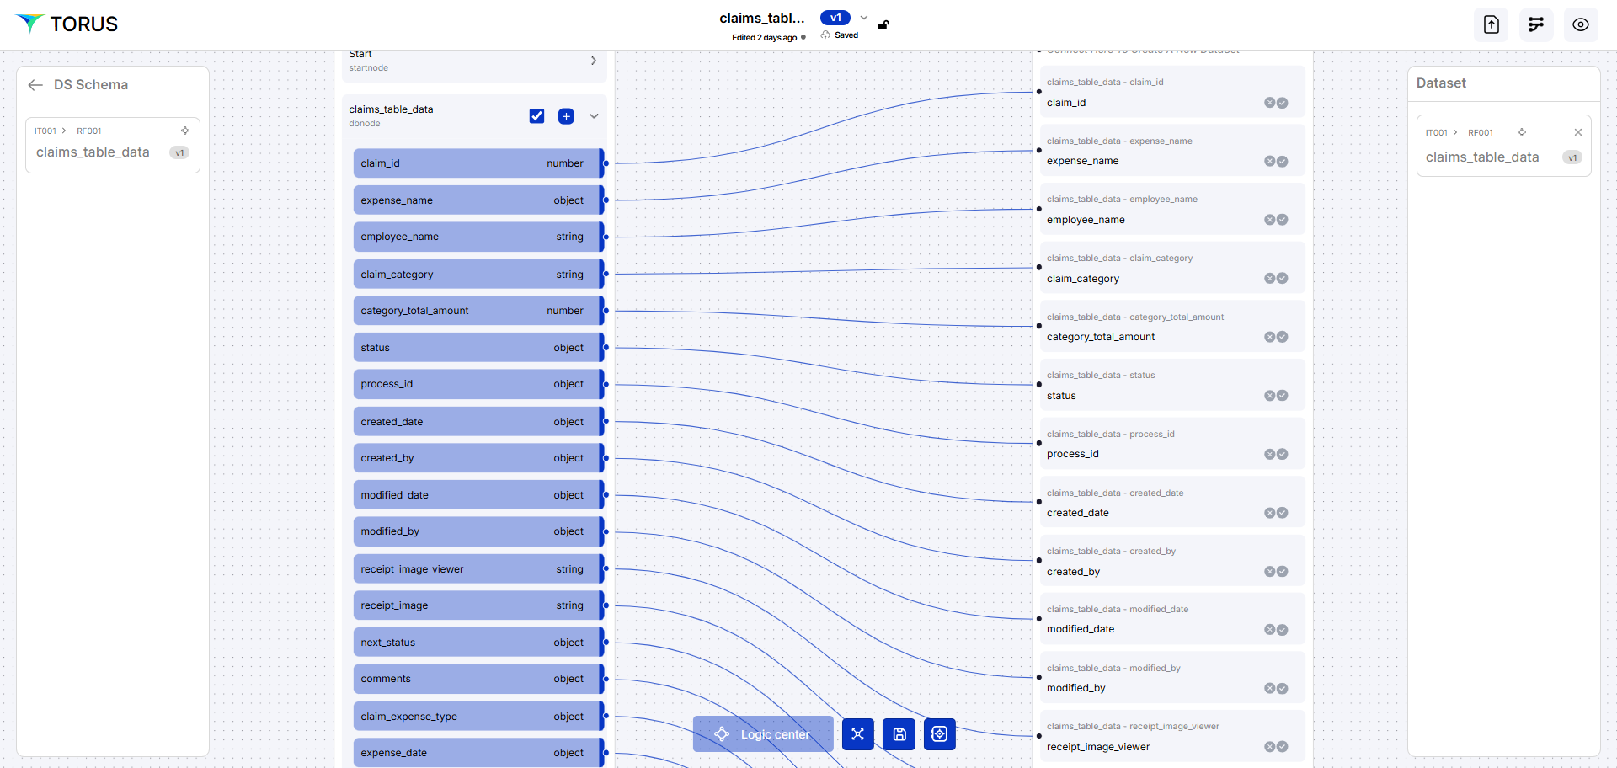Go back using DS Schema arrow
Screen dimensions: 1617x768
tap(35, 85)
